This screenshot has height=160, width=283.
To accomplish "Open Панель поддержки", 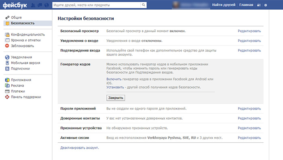I will (x=26, y=97).
